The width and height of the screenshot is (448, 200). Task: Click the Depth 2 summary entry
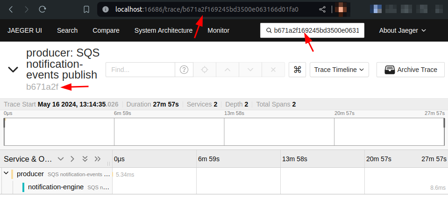pyautogui.click(x=236, y=104)
